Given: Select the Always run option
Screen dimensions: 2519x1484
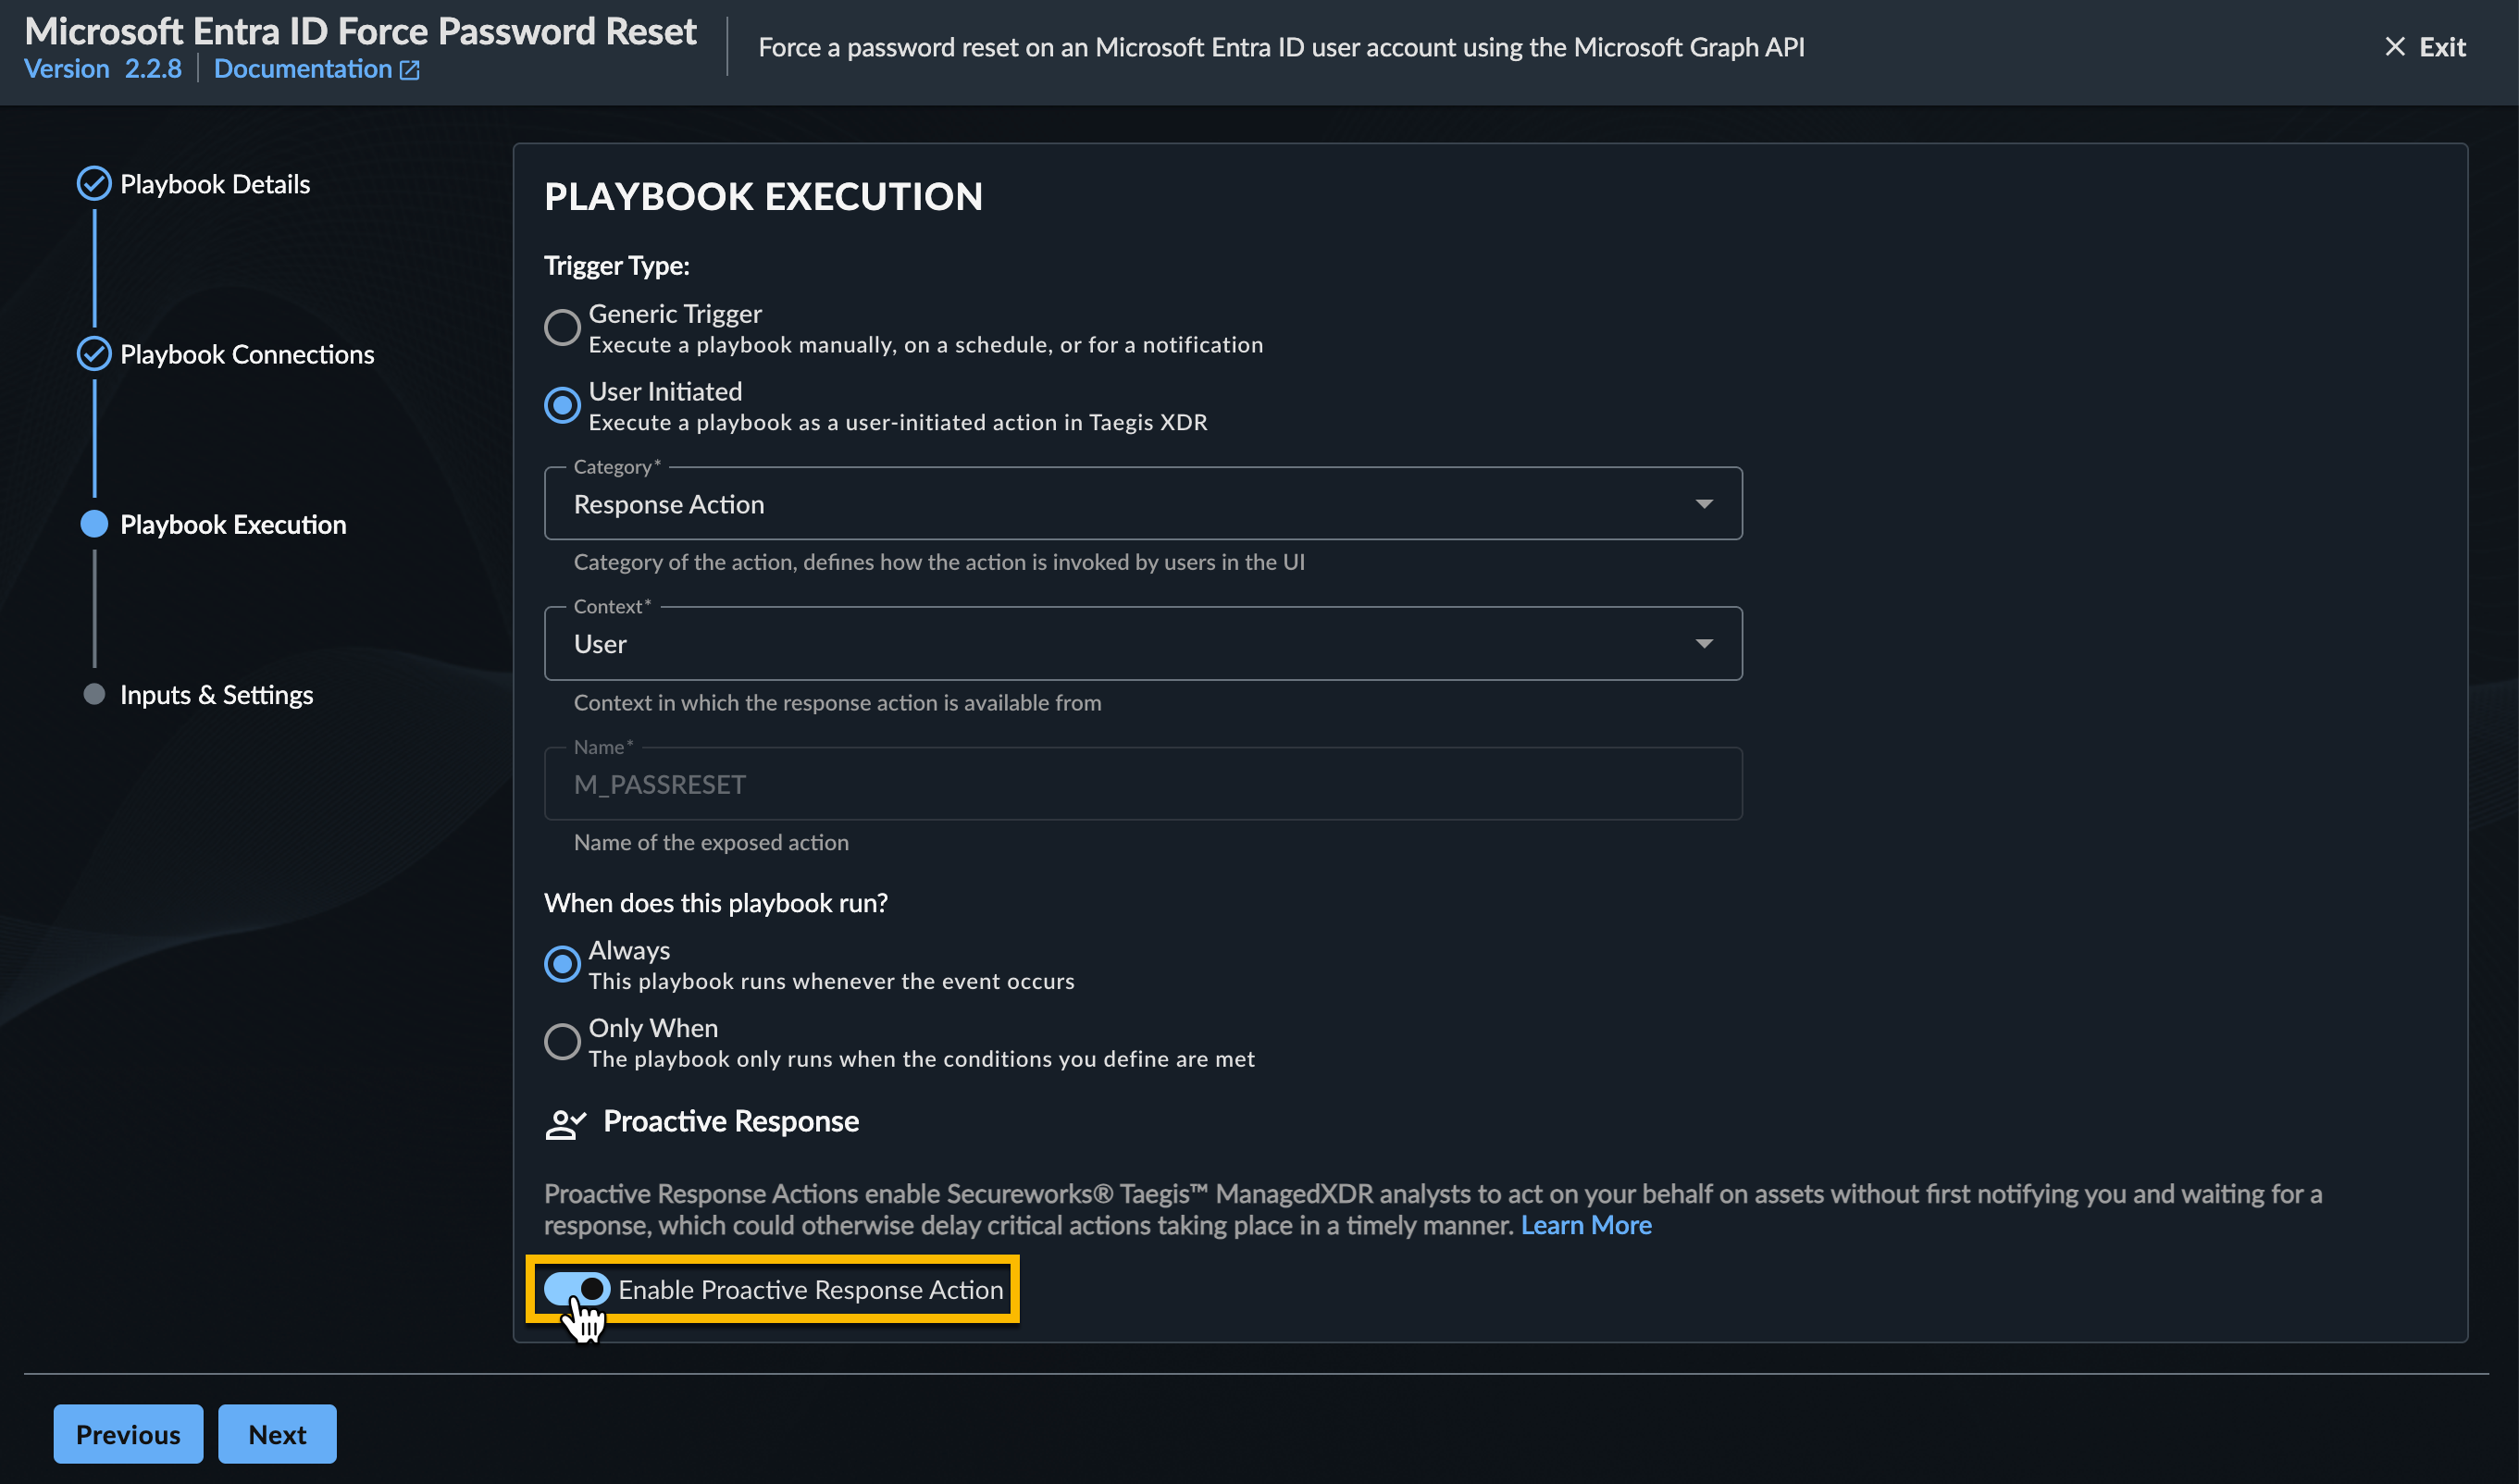Looking at the screenshot, I should pos(562,964).
